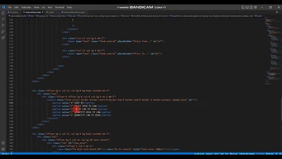Open the Run and Debug view
Image resolution: width=282 pixels, height=159 pixels.
tap(3, 31)
